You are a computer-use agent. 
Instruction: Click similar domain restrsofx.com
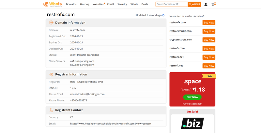coord(177,22)
